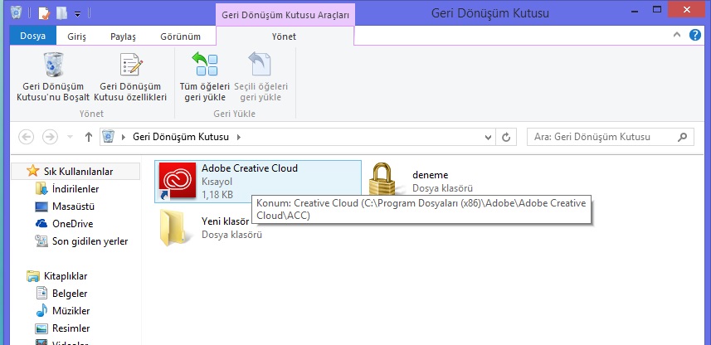Maximize the Geri Dönüşüm Kutusu window
711x345 pixels.
pyautogui.click(x=657, y=9)
